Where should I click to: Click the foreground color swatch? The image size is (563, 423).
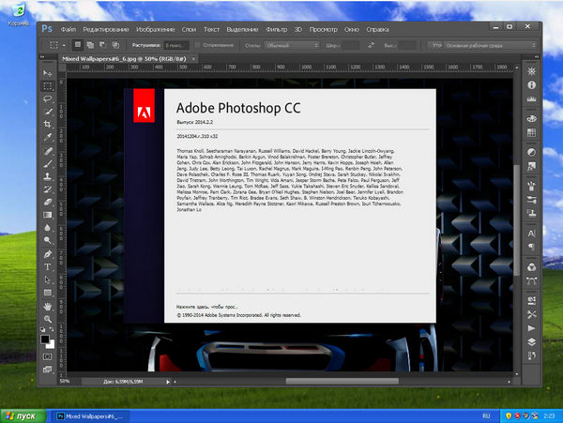(44, 339)
